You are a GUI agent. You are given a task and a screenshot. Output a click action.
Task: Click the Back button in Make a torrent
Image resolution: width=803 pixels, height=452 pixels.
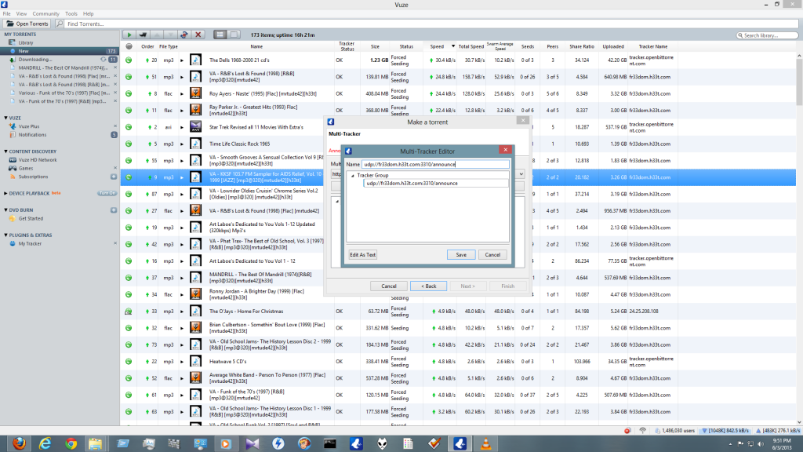(x=429, y=286)
